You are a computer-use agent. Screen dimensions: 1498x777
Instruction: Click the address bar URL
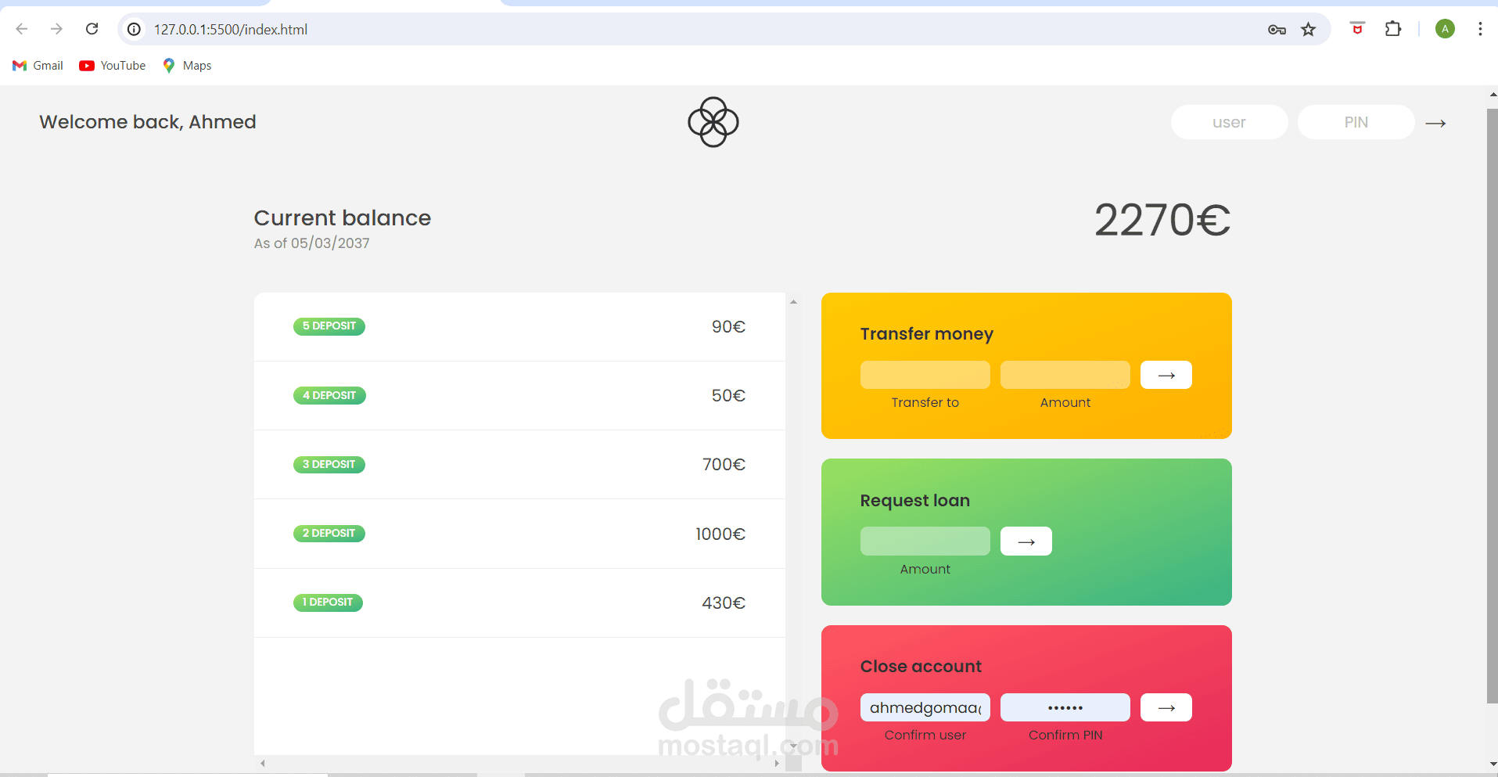pos(231,30)
